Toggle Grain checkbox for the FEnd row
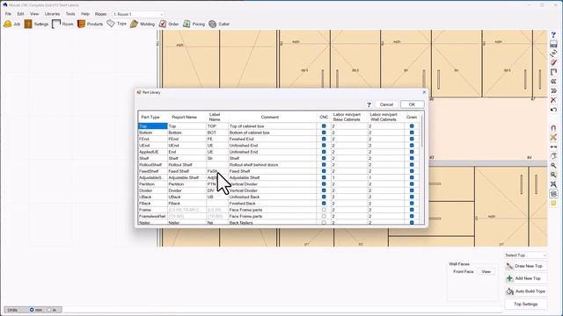The width and height of the screenshot is (563, 316). 412,139
